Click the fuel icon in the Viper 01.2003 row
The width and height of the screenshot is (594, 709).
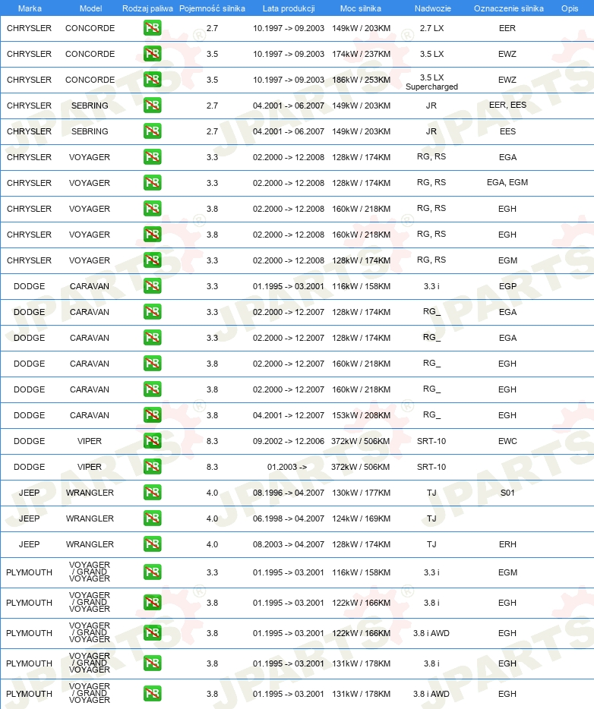click(x=153, y=466)
